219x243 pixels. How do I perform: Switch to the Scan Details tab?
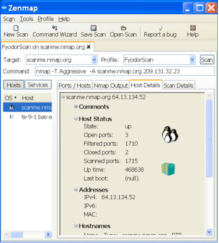pos(179,85)
